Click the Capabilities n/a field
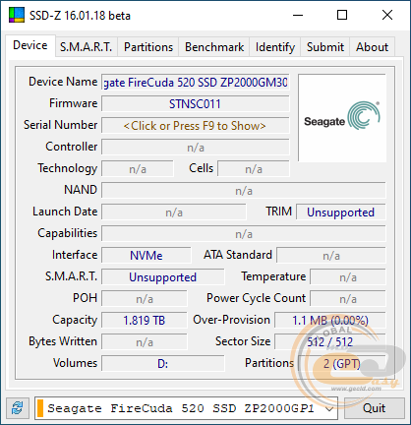The width and height of the screenshot is (411, 425). (244, 234)
